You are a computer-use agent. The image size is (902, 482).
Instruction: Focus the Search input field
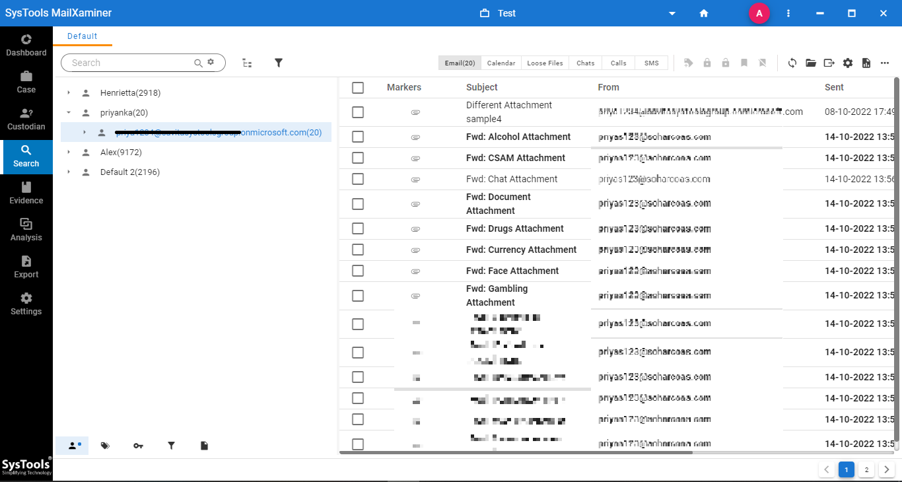(131, 63)
